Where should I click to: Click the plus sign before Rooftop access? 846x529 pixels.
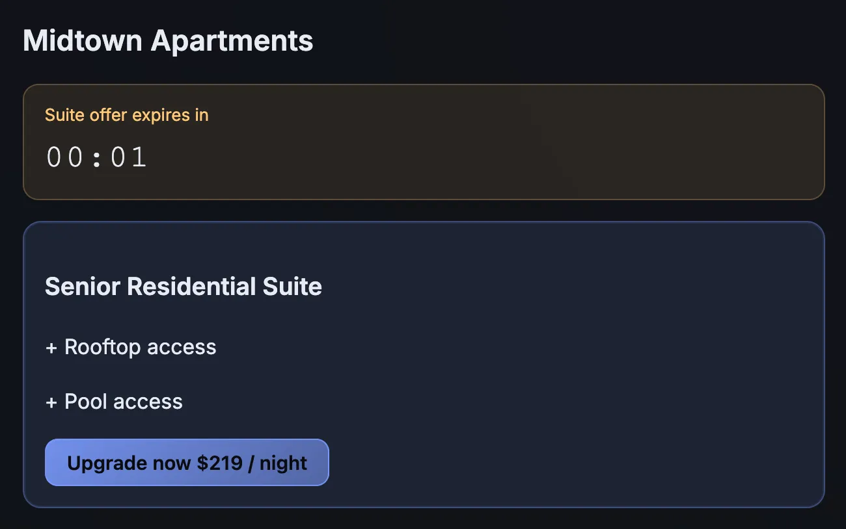(51, 347)
